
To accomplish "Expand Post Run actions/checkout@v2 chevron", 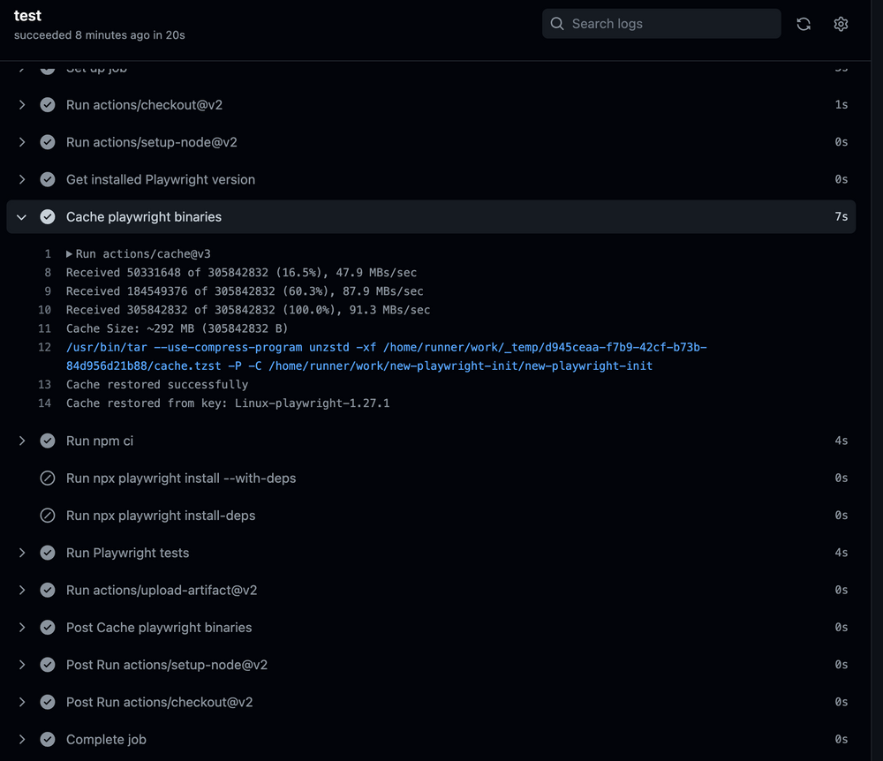I will tap(22, 702).
